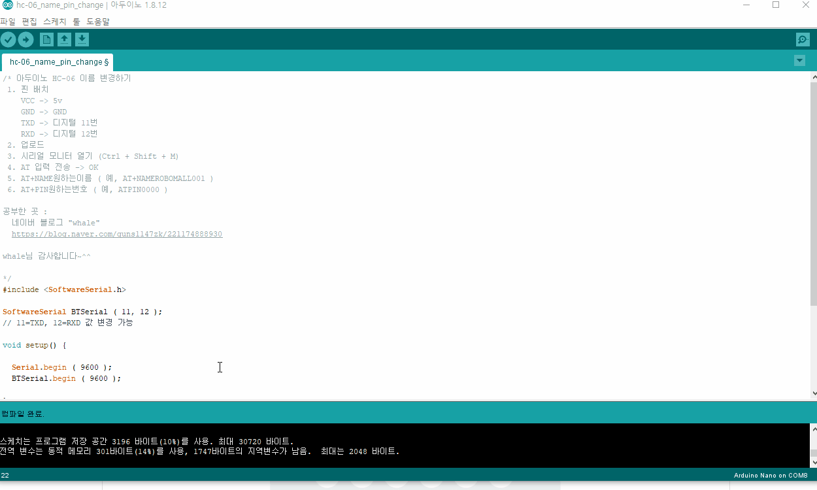
Task: Click the '공부한 곳 :' comment line
Action: [25, 212]
